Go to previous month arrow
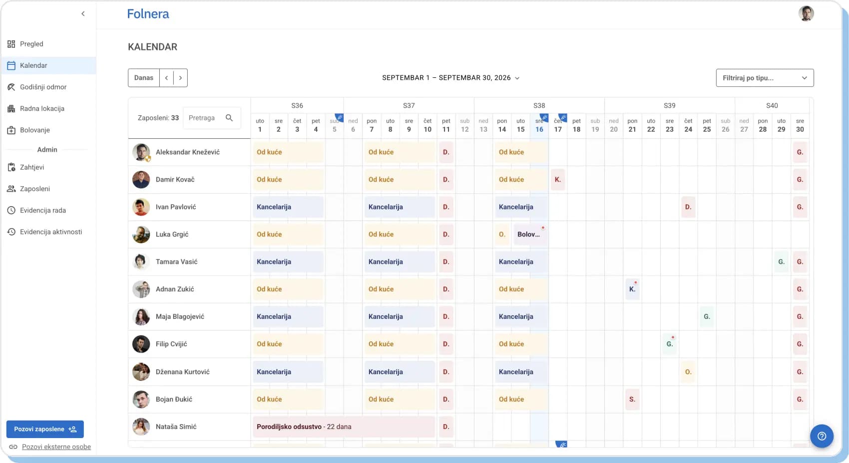The width and height of the screenshot is (849, 463). coord(166,78)
